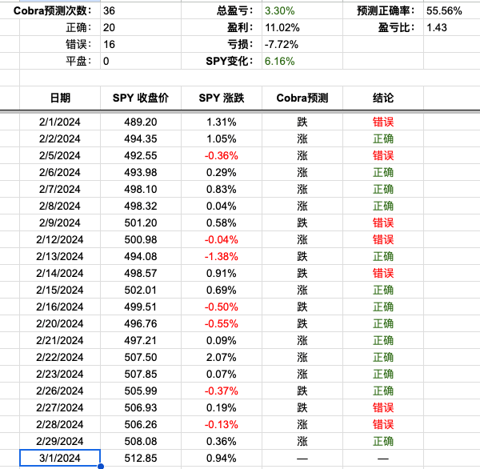
Task: Click the 错误 result for 2/5/2024
Action: 383,155
